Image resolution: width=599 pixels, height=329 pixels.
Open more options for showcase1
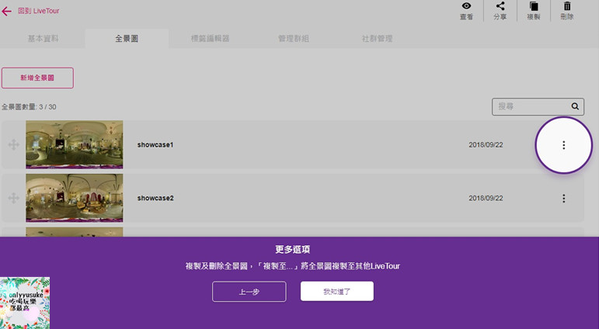coord(563,145)
